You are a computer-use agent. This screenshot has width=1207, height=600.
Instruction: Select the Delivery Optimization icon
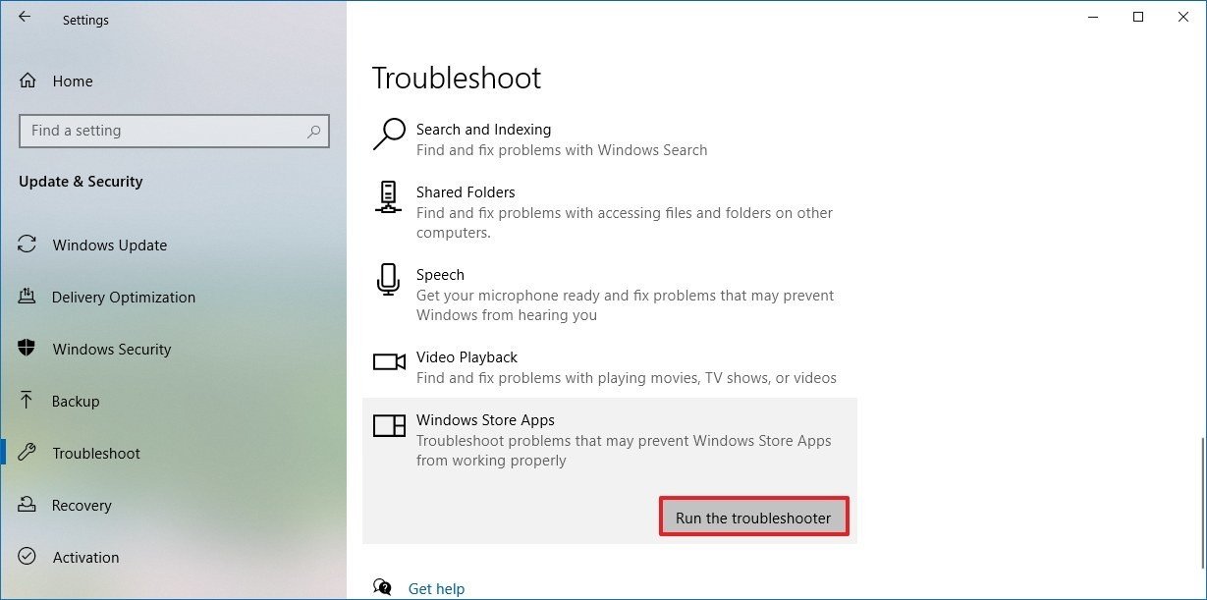tap(27, 297)
